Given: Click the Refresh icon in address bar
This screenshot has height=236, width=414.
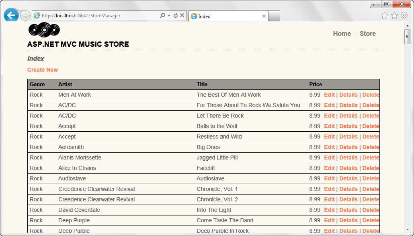Looking at the screenshot, I should [x=176, y=16].
